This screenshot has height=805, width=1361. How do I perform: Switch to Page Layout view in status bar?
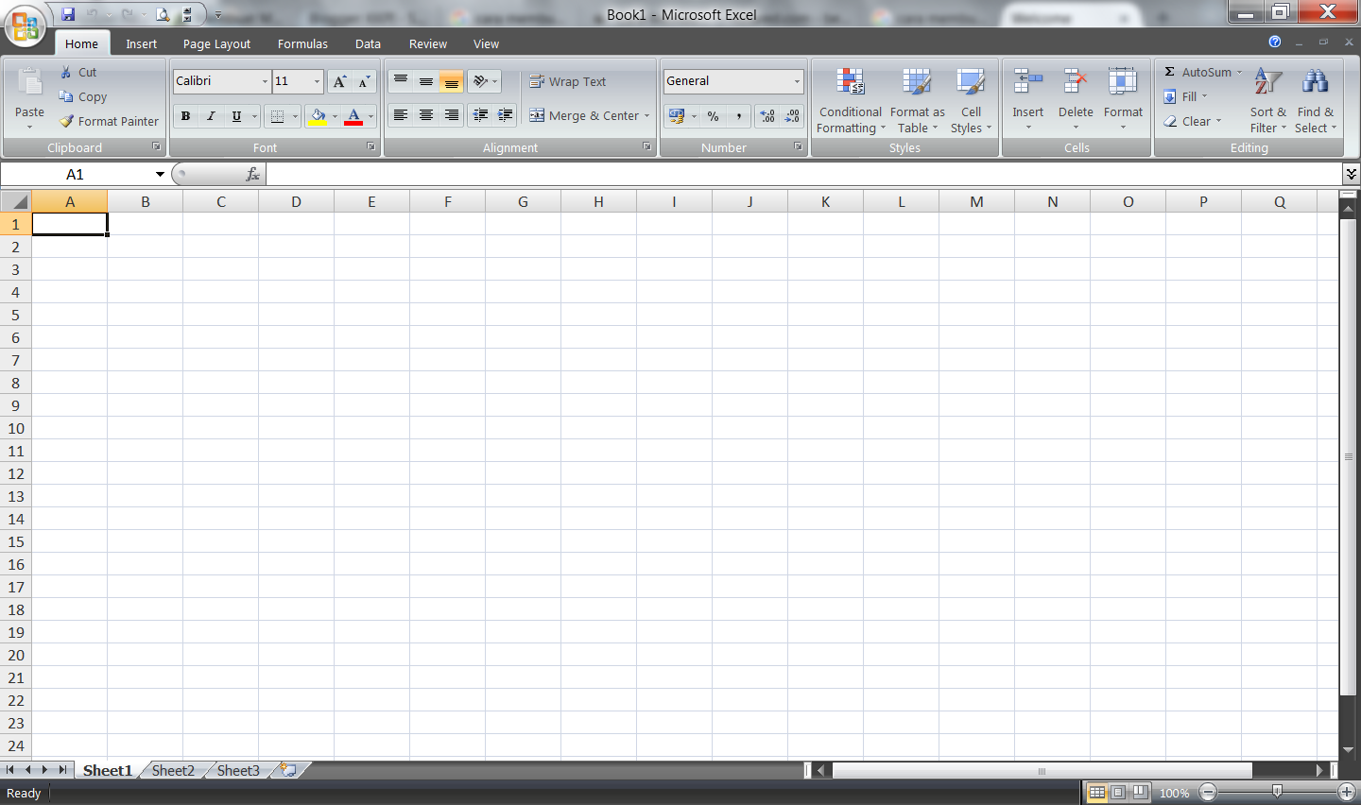[x=1118, y=792]
